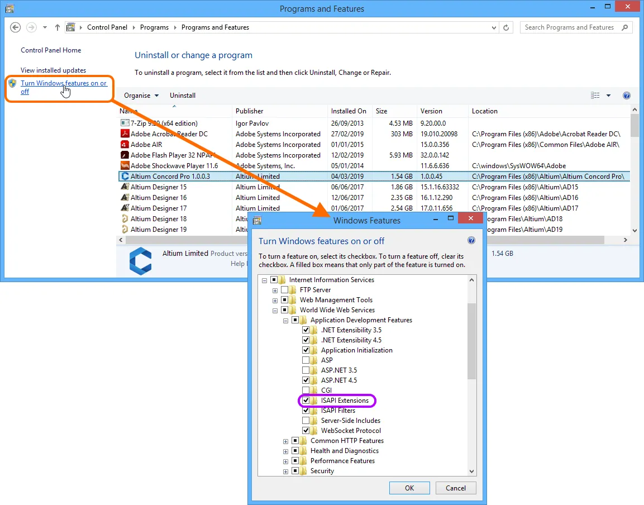Toggle WebSocket Protocol checkbox

pos(306,431)
